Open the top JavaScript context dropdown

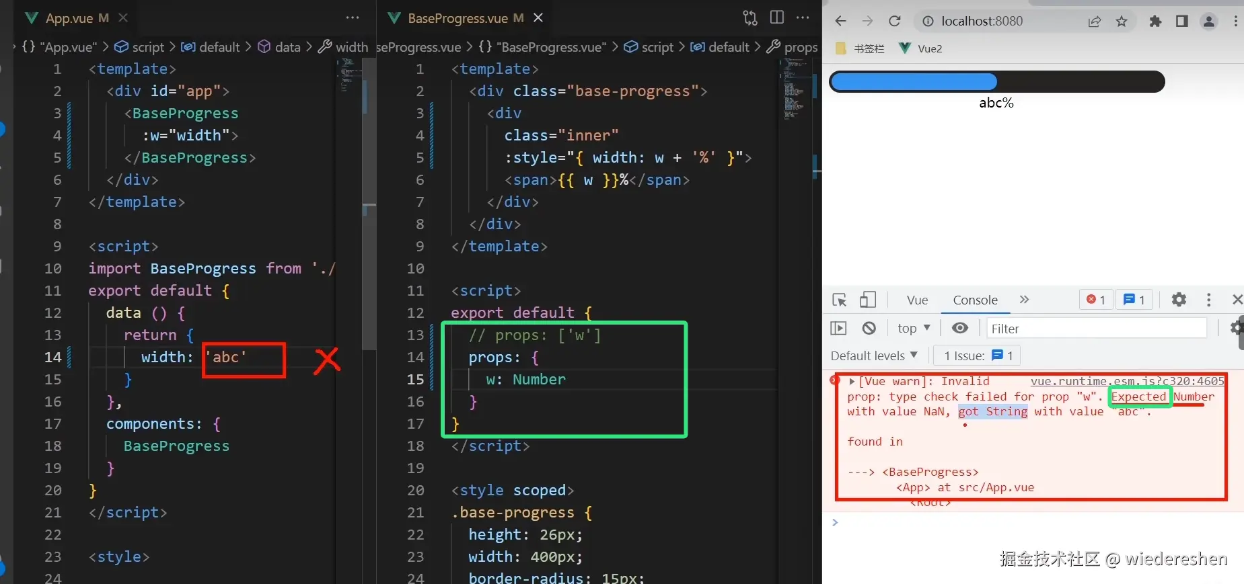point(914,328)
